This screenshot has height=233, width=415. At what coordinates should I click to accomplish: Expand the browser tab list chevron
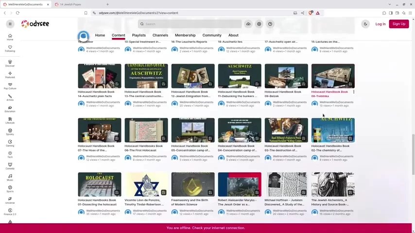(x=390, y=4)
